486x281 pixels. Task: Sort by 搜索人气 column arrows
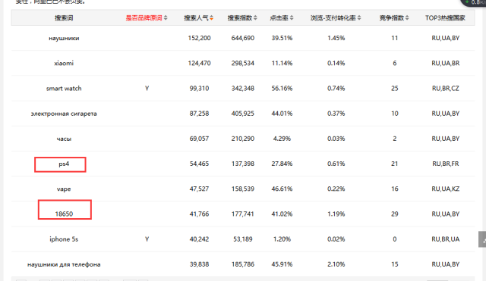click(211, 18)
